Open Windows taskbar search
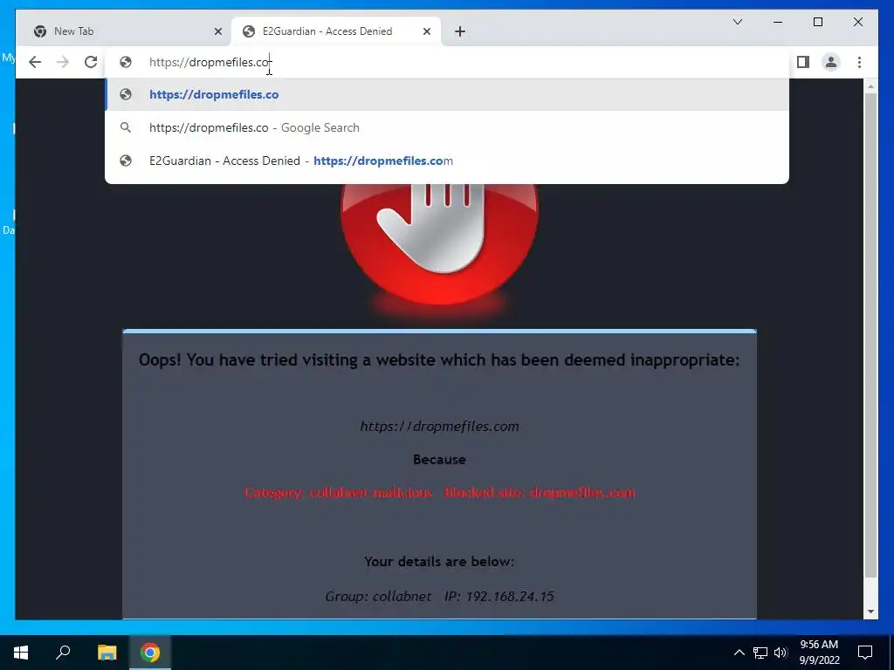Image resolution: width=894 pixels, height=670 pixels. click(x=63, y=653)
